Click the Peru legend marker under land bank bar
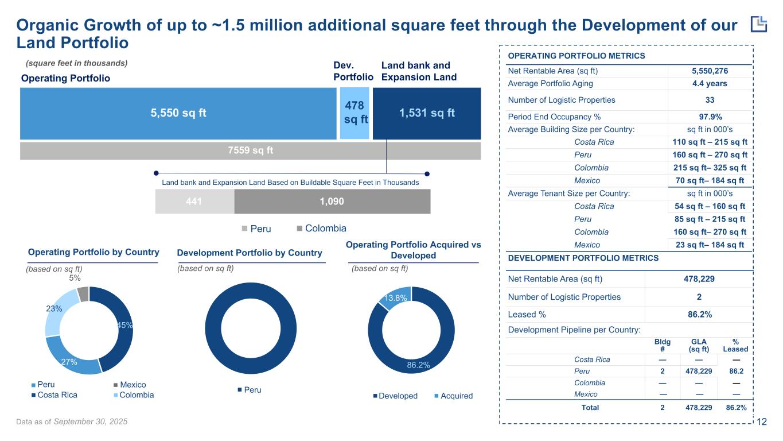 pyautogui.click(x=244, y=229)
